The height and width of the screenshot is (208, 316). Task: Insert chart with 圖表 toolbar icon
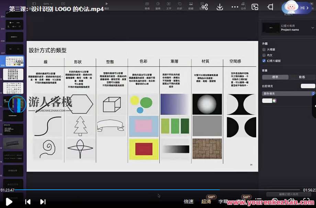[158, 6]
